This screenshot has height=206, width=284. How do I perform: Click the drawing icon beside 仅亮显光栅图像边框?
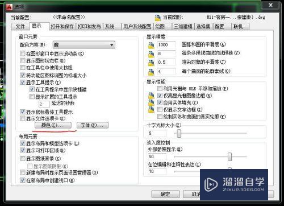[151, 96]
